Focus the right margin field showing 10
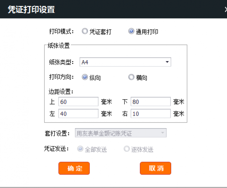The height and width of the screenshot is (188, 227). pos(150,114)
